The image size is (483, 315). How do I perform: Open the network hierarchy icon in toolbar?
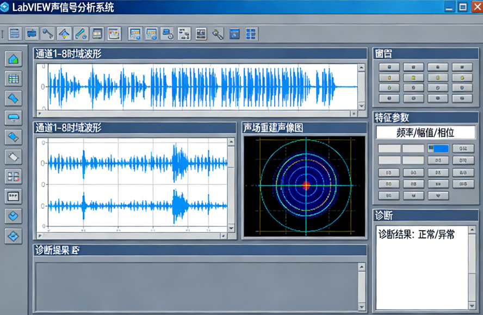[184, 34]
